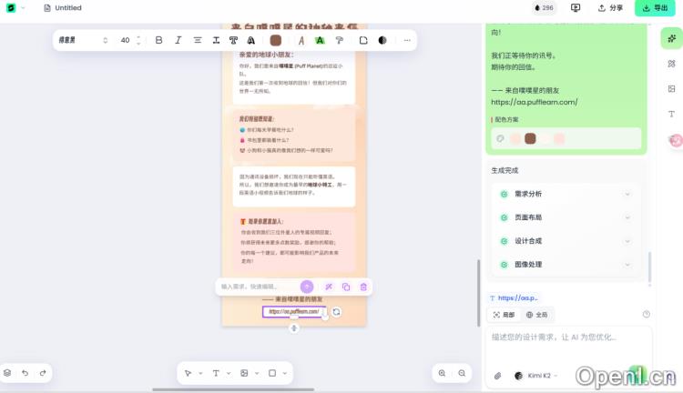Duplicate selected element with copy icon

[346, 287]
